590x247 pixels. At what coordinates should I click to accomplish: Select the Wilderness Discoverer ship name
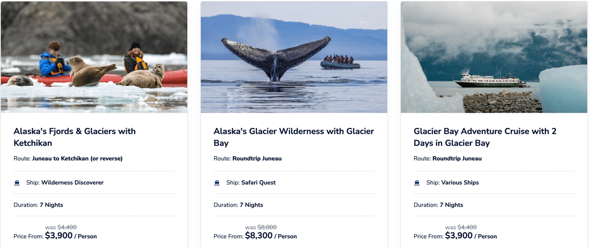tap(72, 183)
